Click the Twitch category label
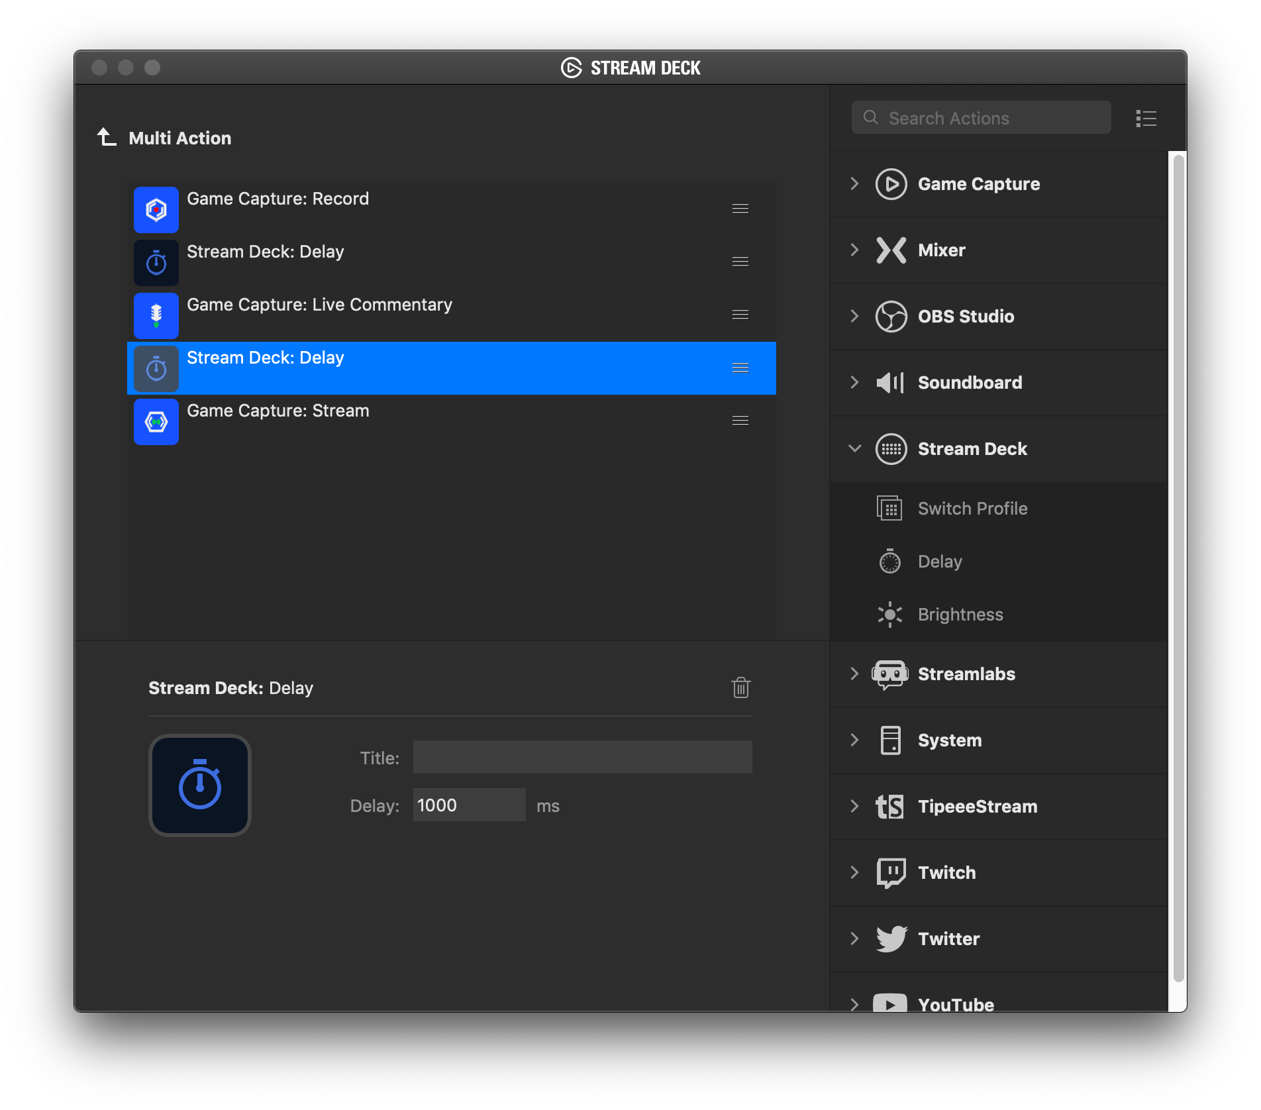Screen dimensions: 1261x1110 pos(947,873)
